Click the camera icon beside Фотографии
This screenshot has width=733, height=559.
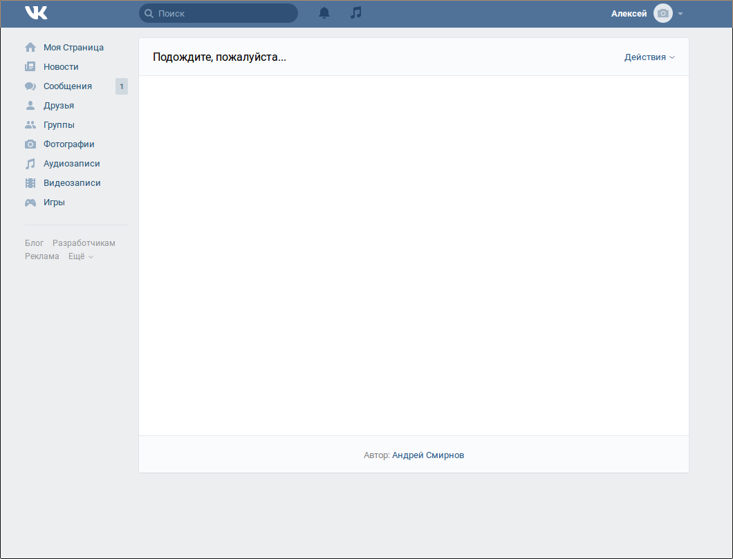coord(30,144)
